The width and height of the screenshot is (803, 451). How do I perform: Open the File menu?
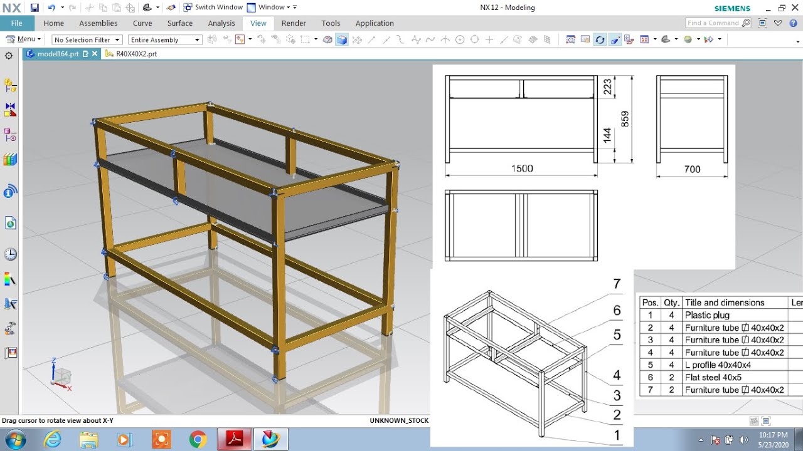tap(17, 23)
